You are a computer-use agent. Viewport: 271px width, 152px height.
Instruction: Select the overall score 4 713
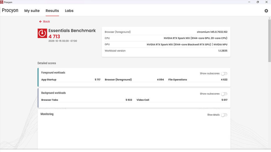(x=54, y=36)
